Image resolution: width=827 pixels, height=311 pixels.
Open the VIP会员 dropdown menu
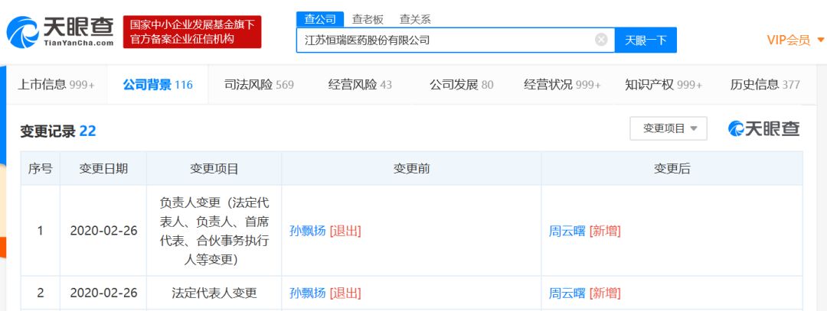[796, 40]
